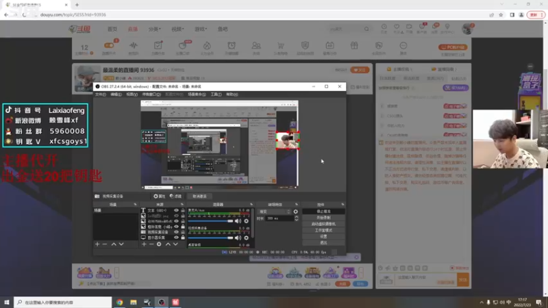Click the Douyu site search magnifier icon
Image resolution: width=548 pixels, height=308 pixels.
click(366, 29)
